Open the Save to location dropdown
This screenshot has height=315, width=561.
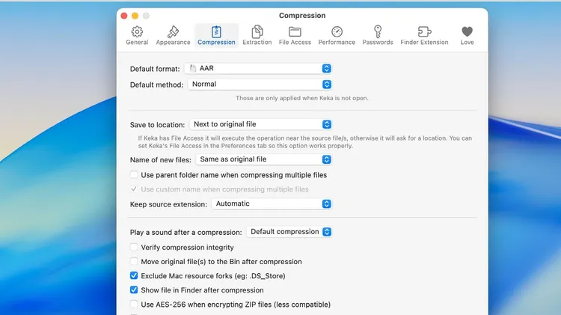[x=259, y=124]
